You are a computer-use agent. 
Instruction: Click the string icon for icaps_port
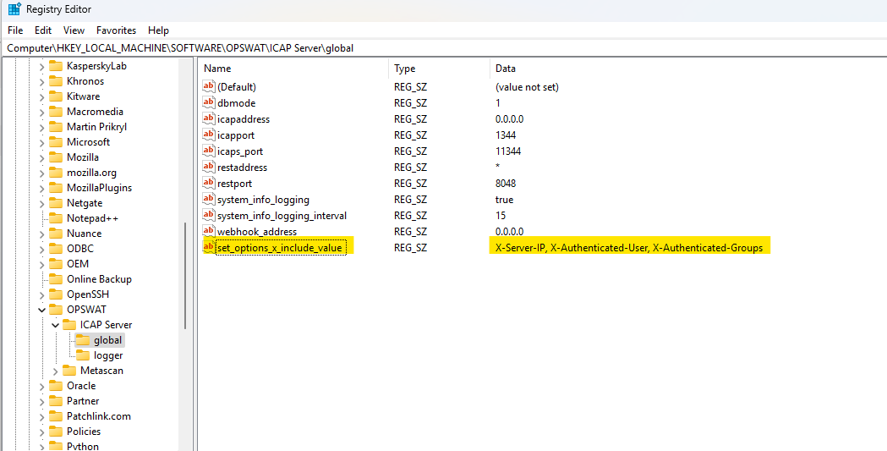point(209,151)
